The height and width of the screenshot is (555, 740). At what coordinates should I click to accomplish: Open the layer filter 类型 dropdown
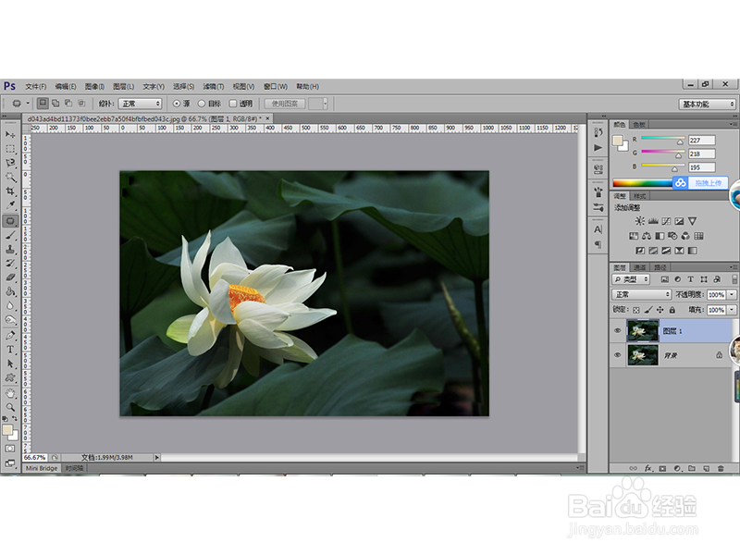click(631, 279)
